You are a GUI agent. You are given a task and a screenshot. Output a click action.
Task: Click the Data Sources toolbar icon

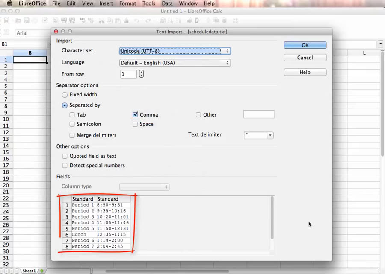[x=224, y=21]
